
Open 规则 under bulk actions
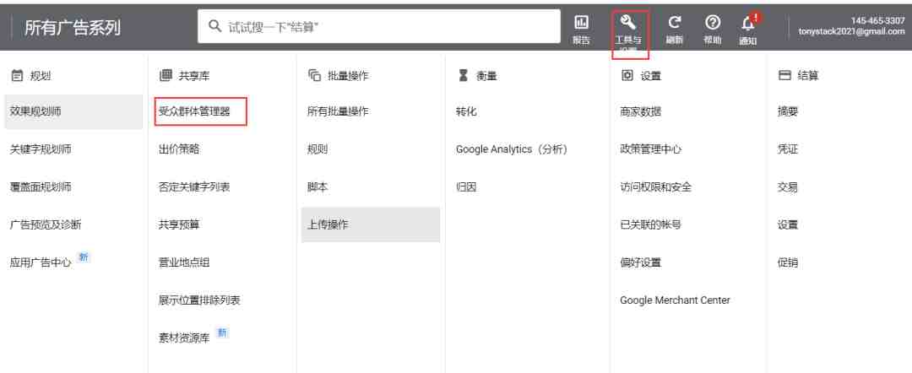(x=318, y=149)
